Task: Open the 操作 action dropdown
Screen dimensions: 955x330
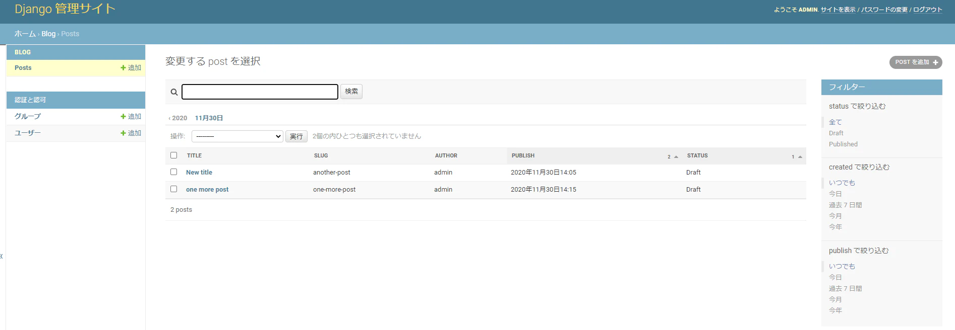Action: pos(237,136)
